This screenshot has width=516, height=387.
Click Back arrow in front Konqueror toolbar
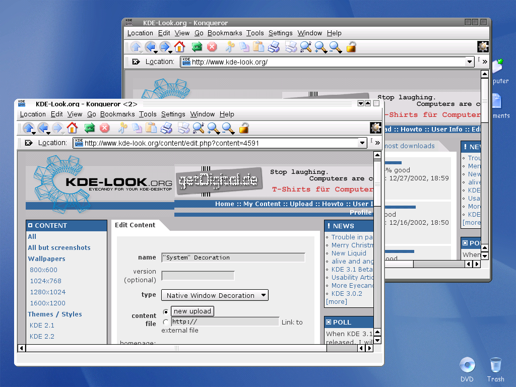pyautogui.click(x=42, y=128)
